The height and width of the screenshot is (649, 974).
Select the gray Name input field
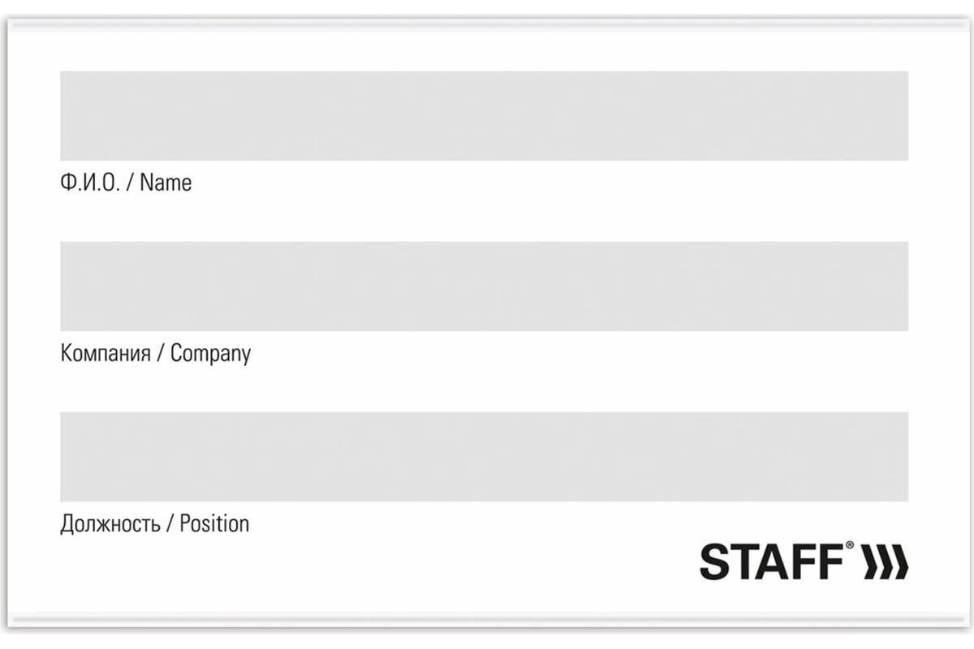click(x=484, y=115)
